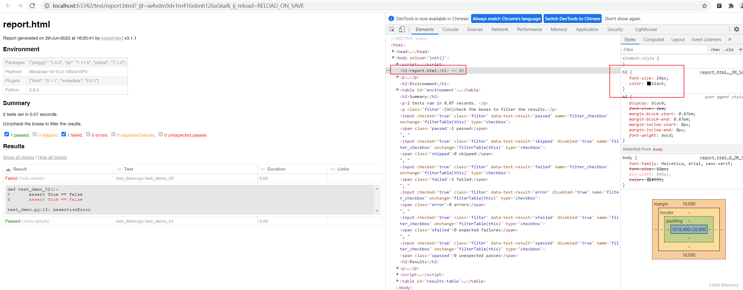Uncheck the '1 failed' filter checkbox
Image resolution: width=743 pixels, height=290 pixels.
point(64,134)
